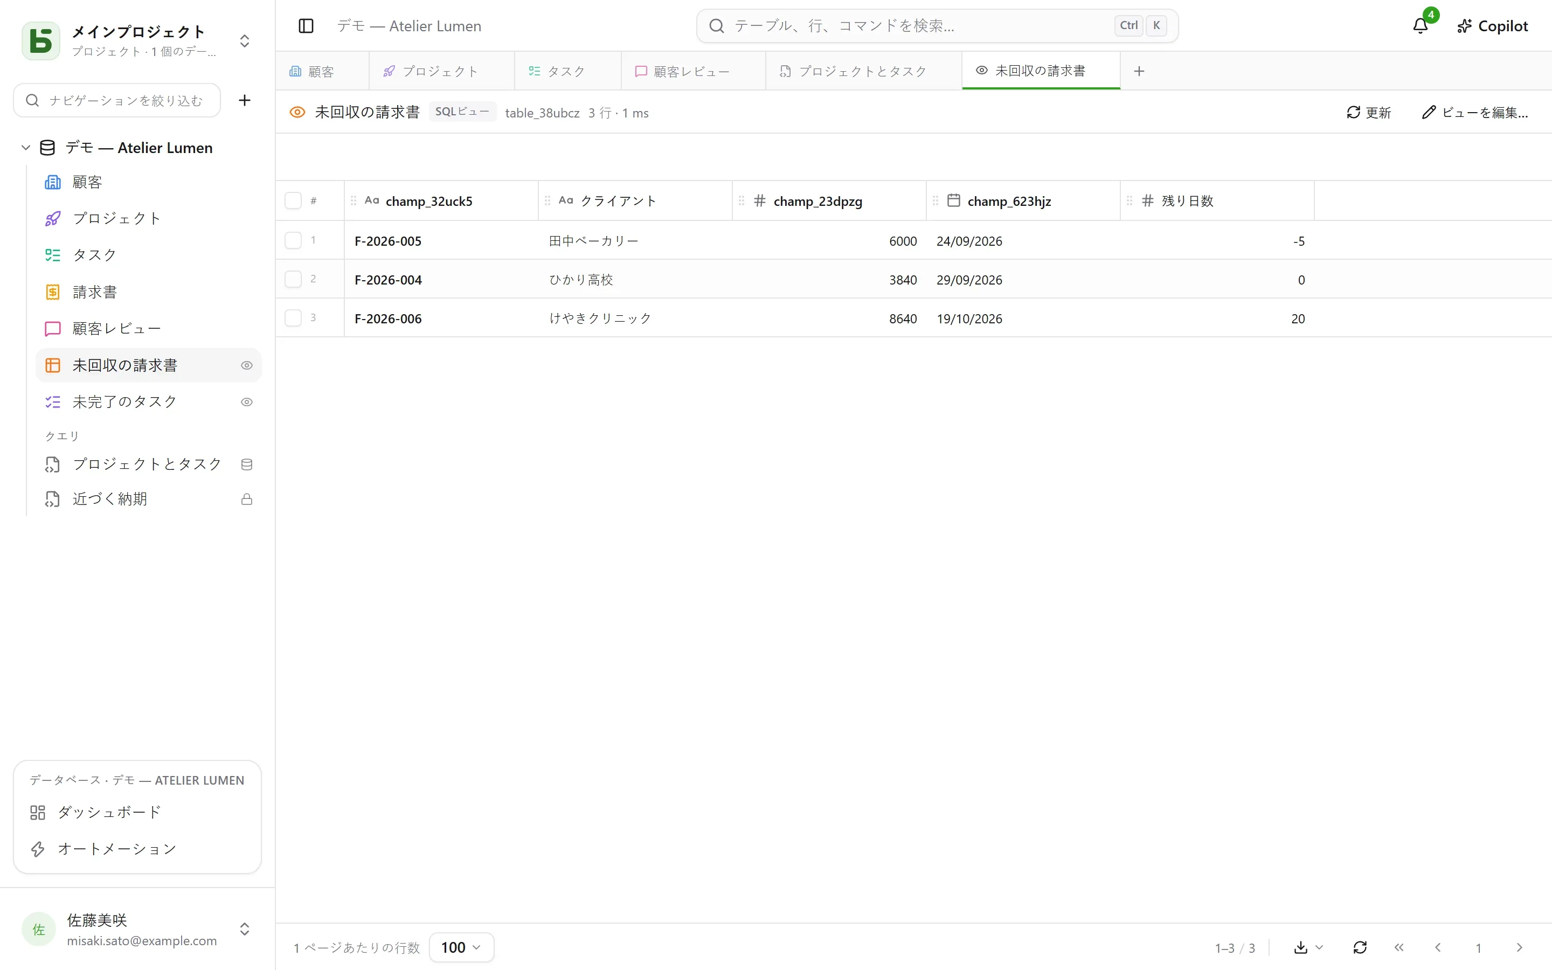Image resolution: width=1552 pixels, height=970 pixels.
Task: Open the メインプロジェクト project switcher
Action: coord(137,40)
